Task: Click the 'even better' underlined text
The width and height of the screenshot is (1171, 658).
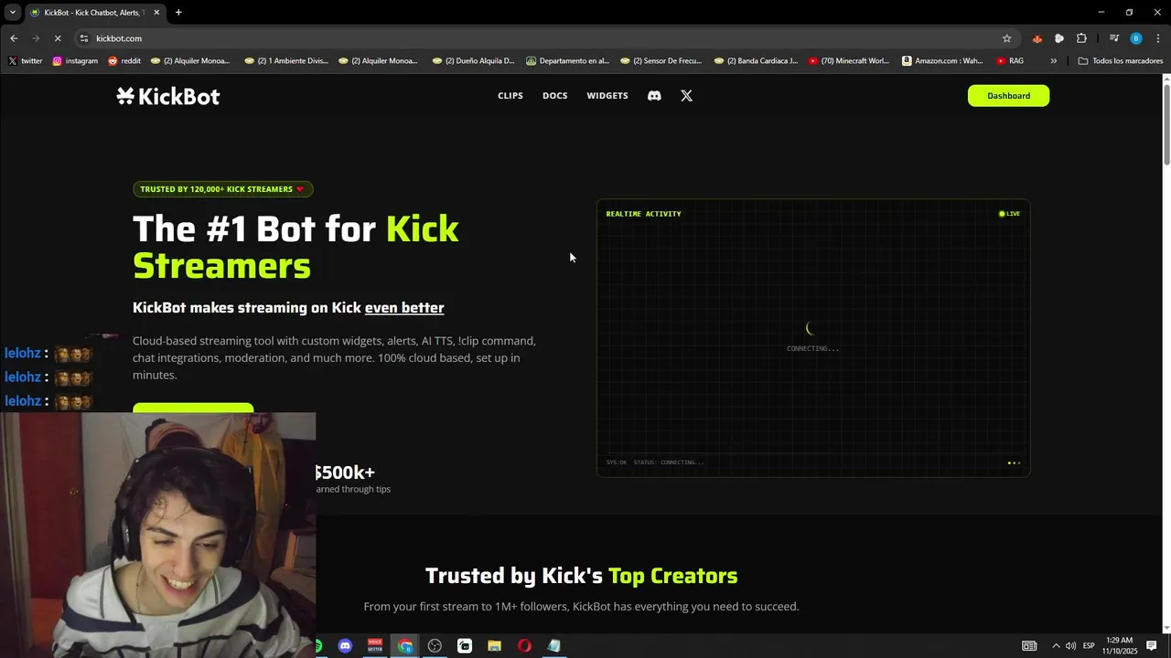Action: click(404, 308)
